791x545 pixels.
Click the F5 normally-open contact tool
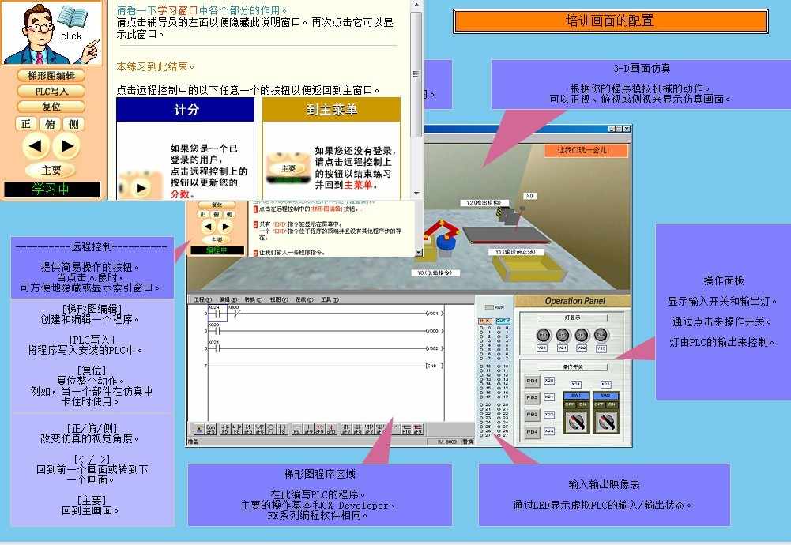click(x=225, y=429)
